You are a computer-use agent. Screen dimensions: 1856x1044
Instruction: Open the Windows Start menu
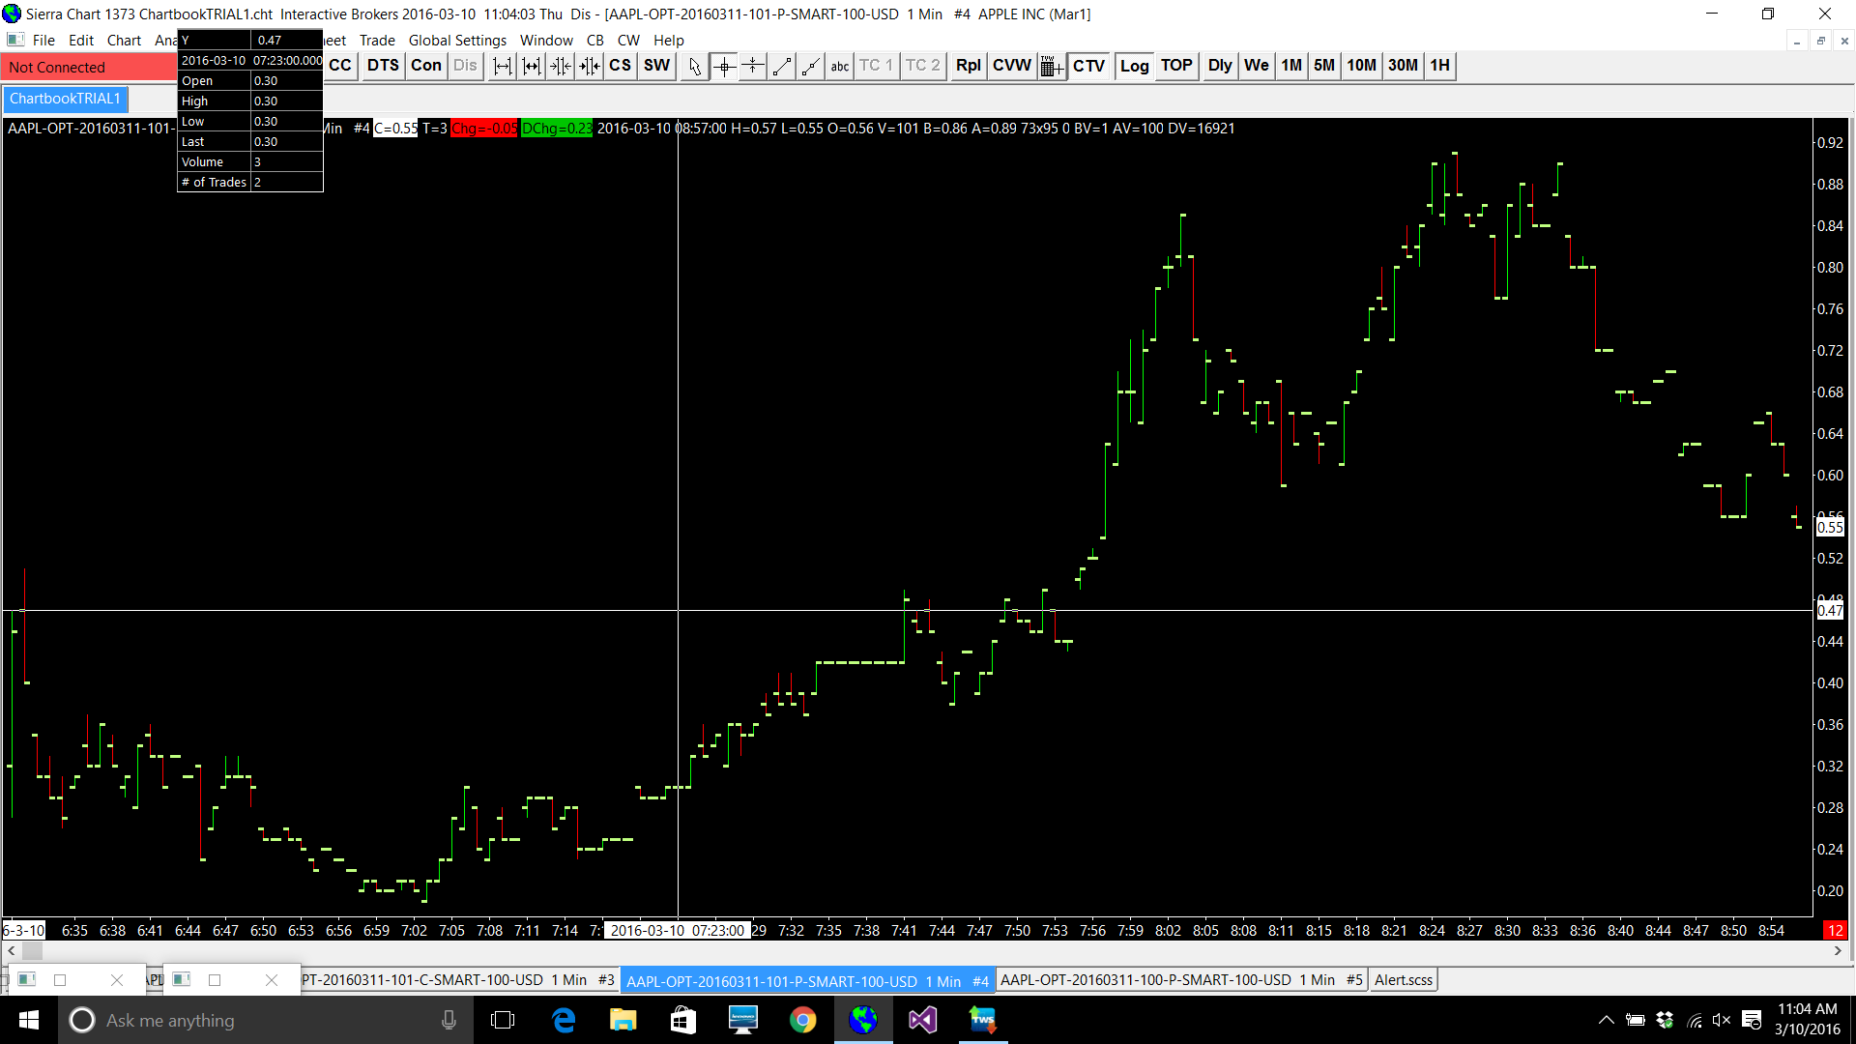[x=29, y=1020]
